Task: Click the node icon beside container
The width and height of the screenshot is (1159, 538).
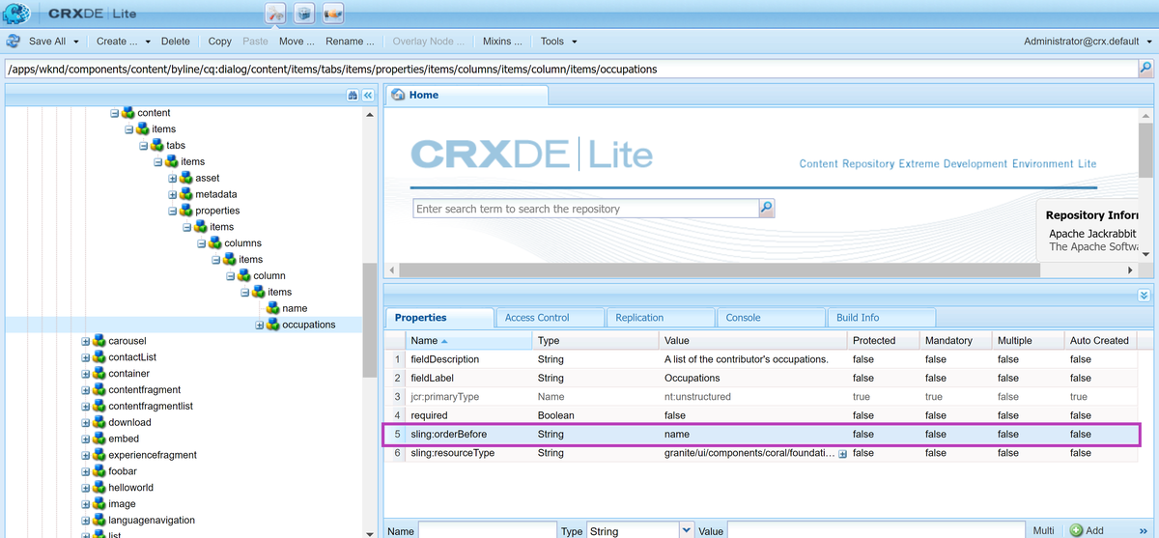Action: pos(99,374)
